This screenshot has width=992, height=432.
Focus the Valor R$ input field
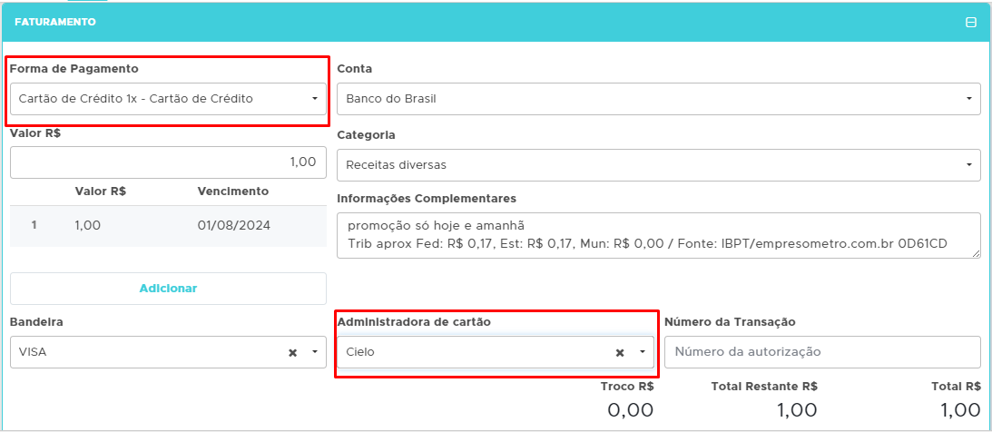(168, 162)
